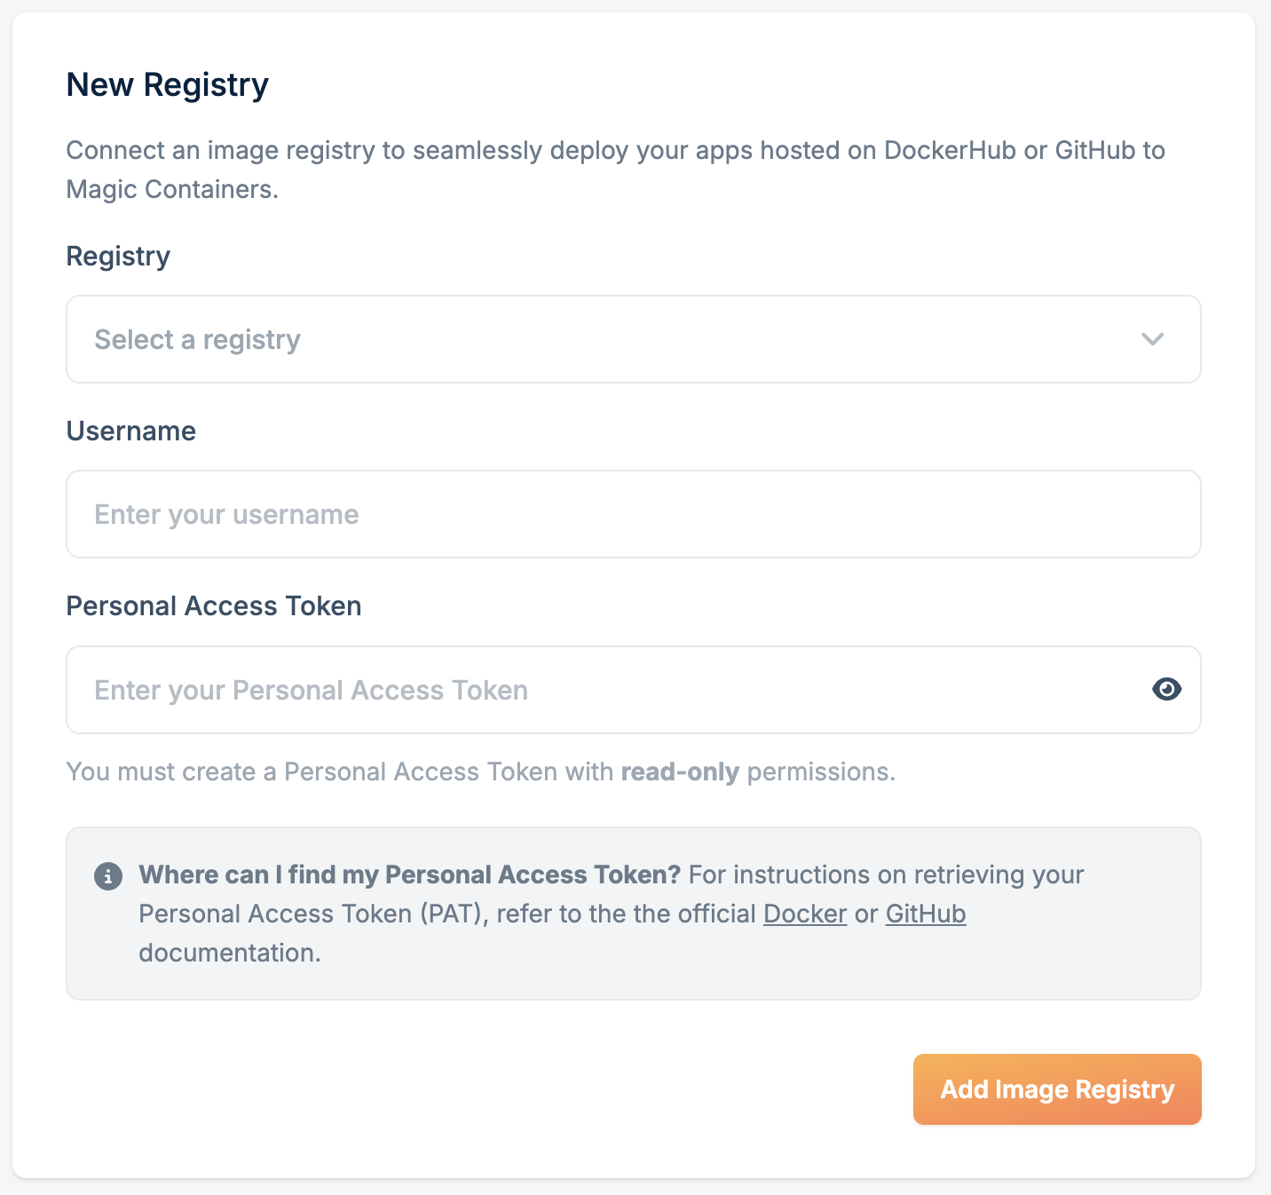Open the GitHub documentation link
Viewport: 1271px width, 1195px height.
[926, 914]
